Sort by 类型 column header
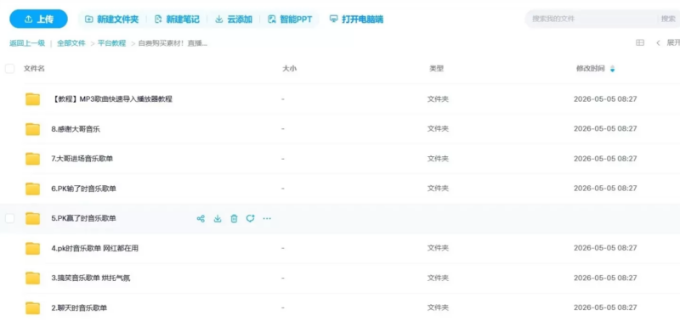The height and width of the screenshot is (321, 680). click(x=436, y=69)
